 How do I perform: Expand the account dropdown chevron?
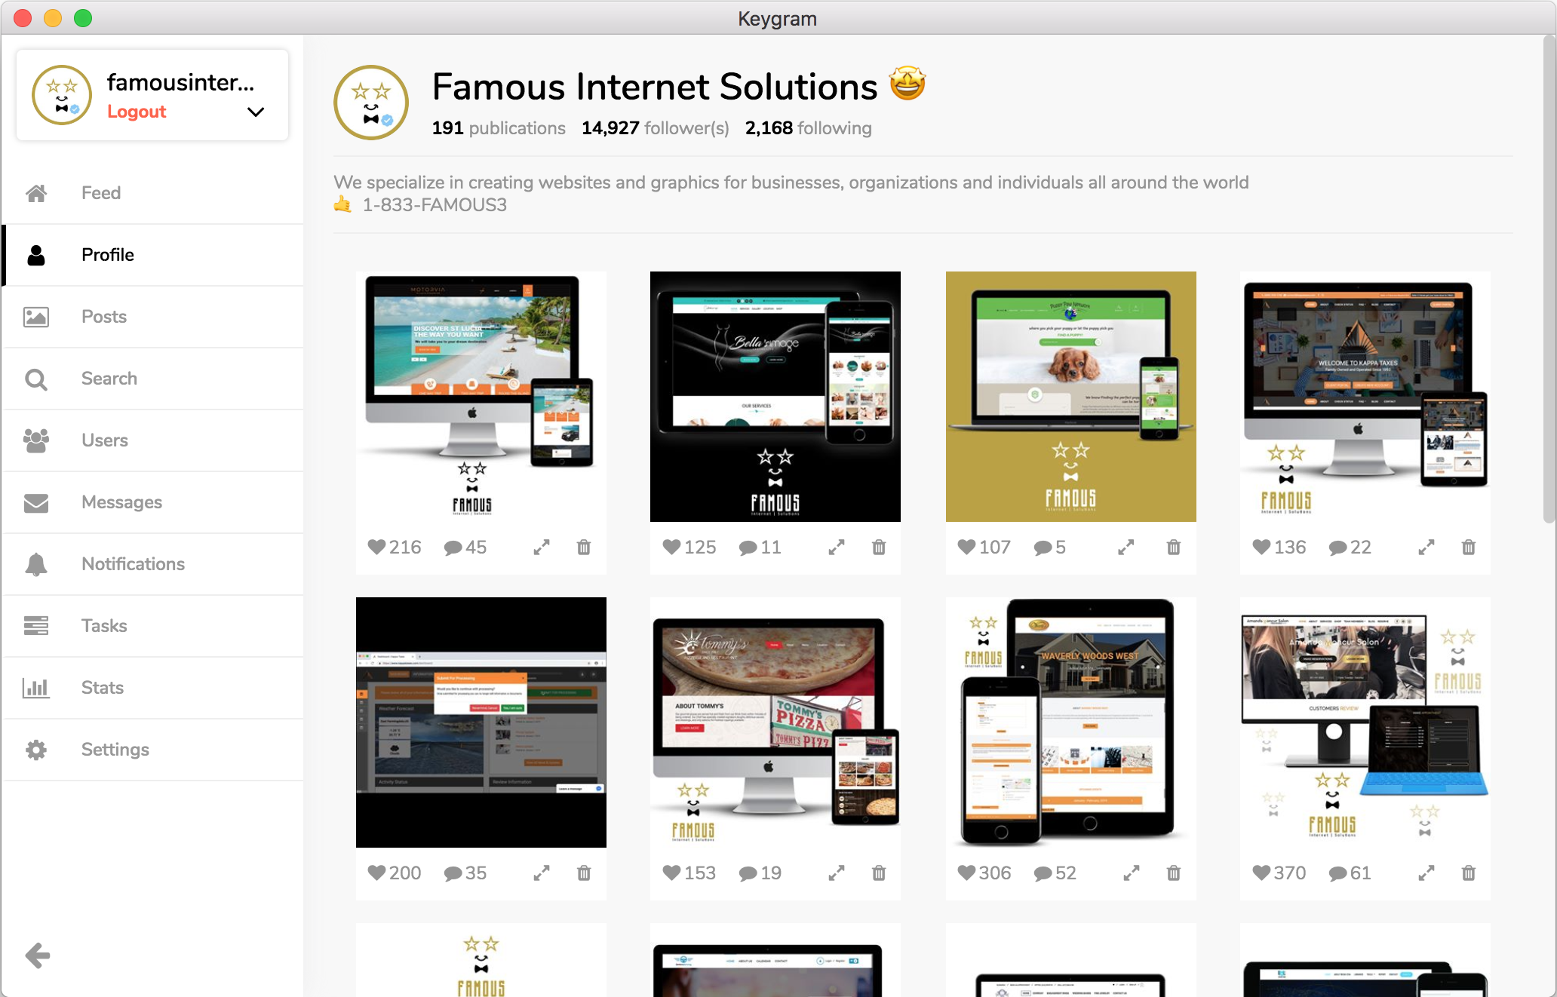pos(255,112)
